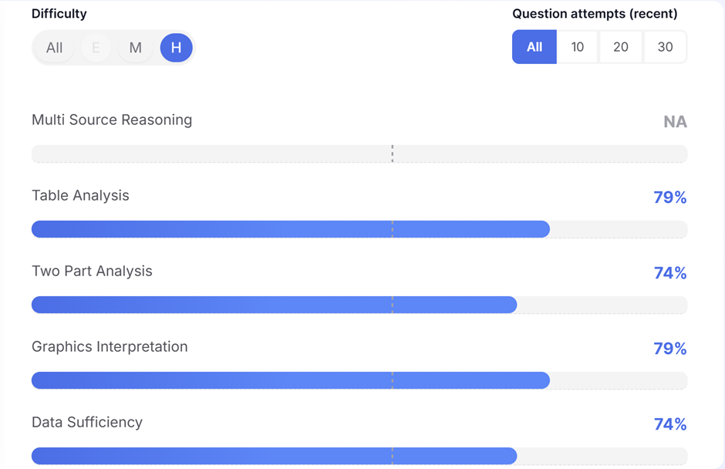
Task: Select the All difficulty filter
Action: [x=54, y=48]
